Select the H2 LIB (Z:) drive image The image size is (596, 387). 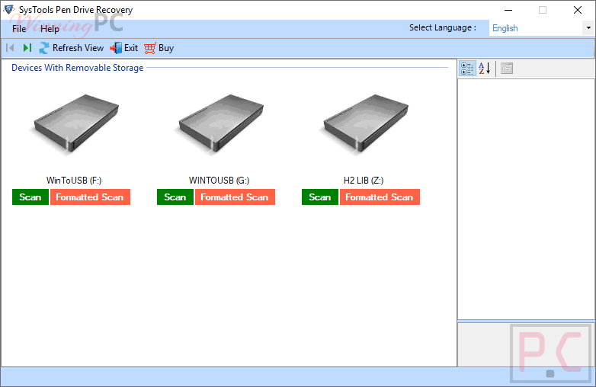pos(364,125)
